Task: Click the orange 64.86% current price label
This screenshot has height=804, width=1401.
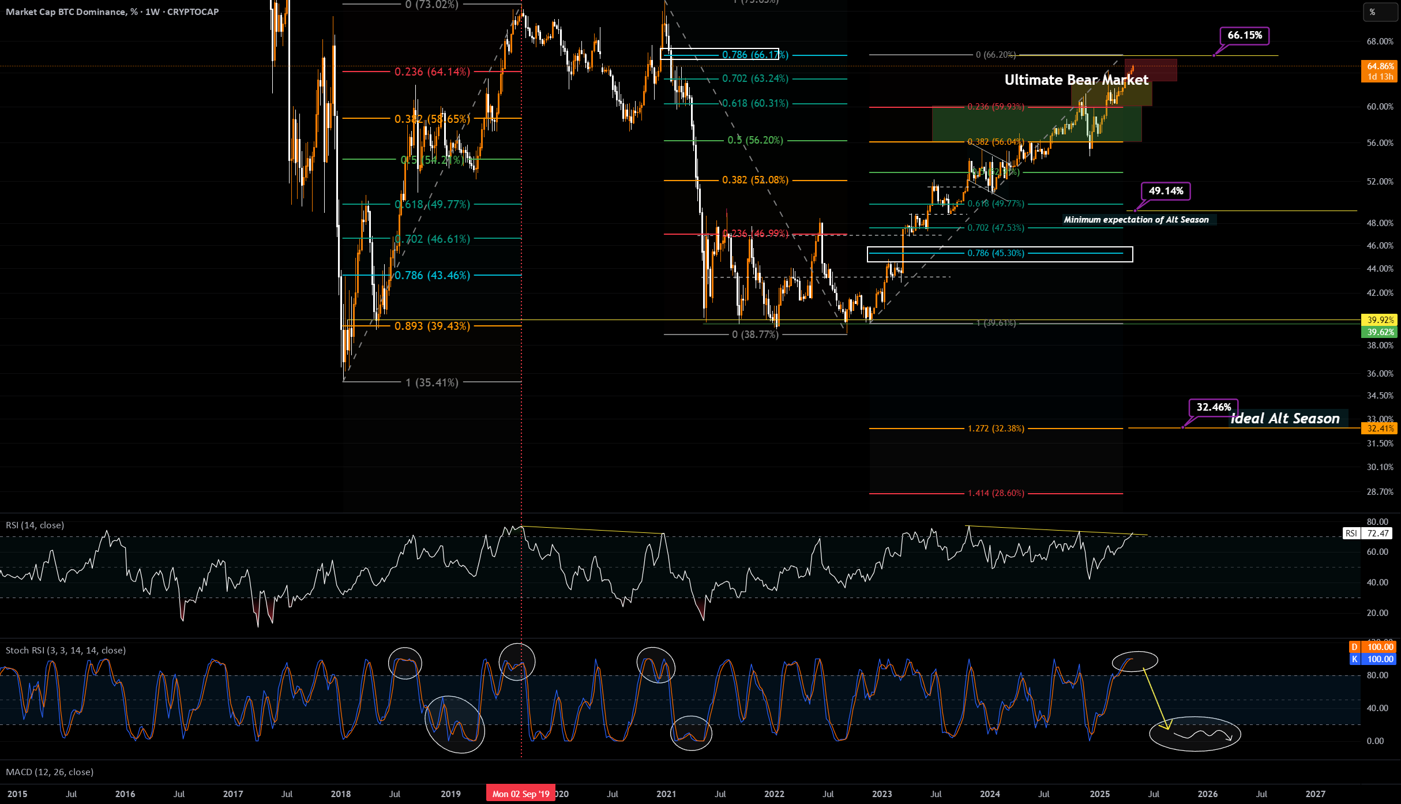Action: coord(1380,71)
